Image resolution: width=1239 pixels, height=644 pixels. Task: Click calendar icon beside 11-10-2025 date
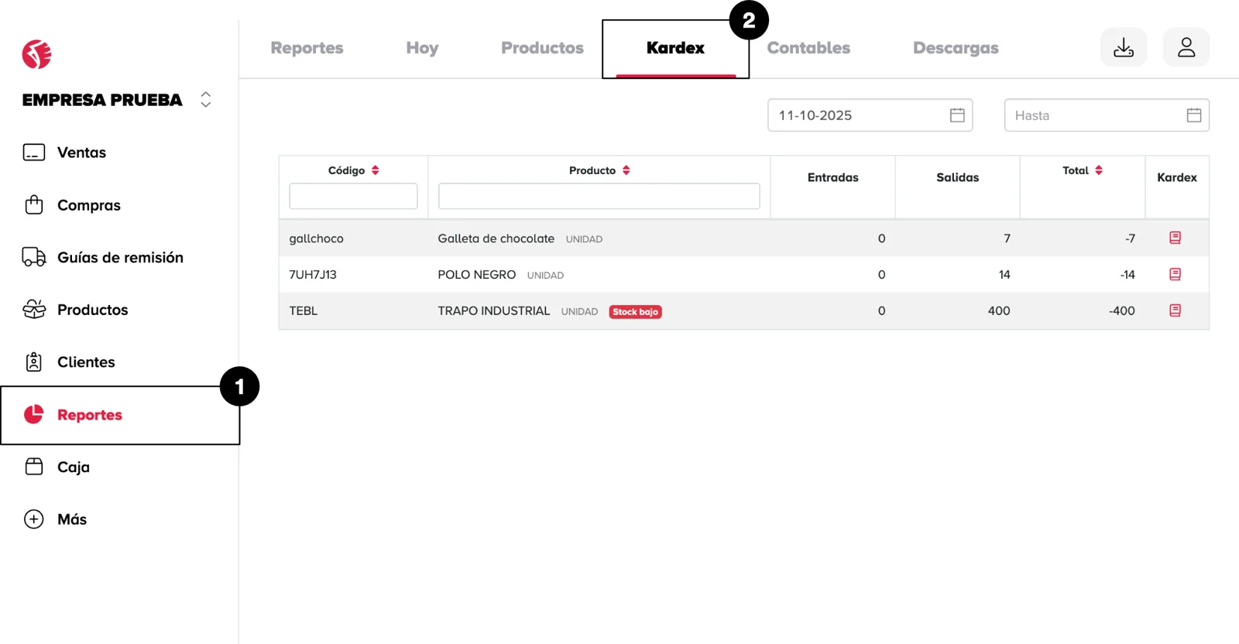click(957, 115)
